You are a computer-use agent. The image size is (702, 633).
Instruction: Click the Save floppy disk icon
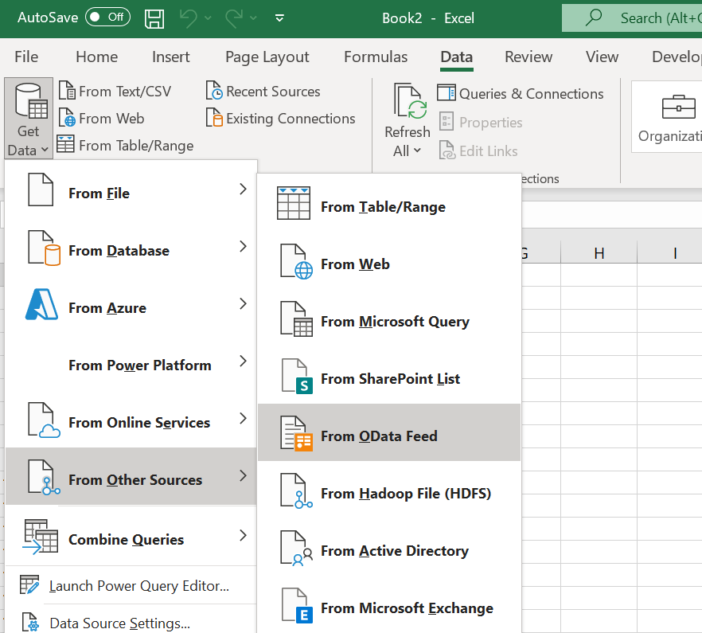(x=154, y=18)
